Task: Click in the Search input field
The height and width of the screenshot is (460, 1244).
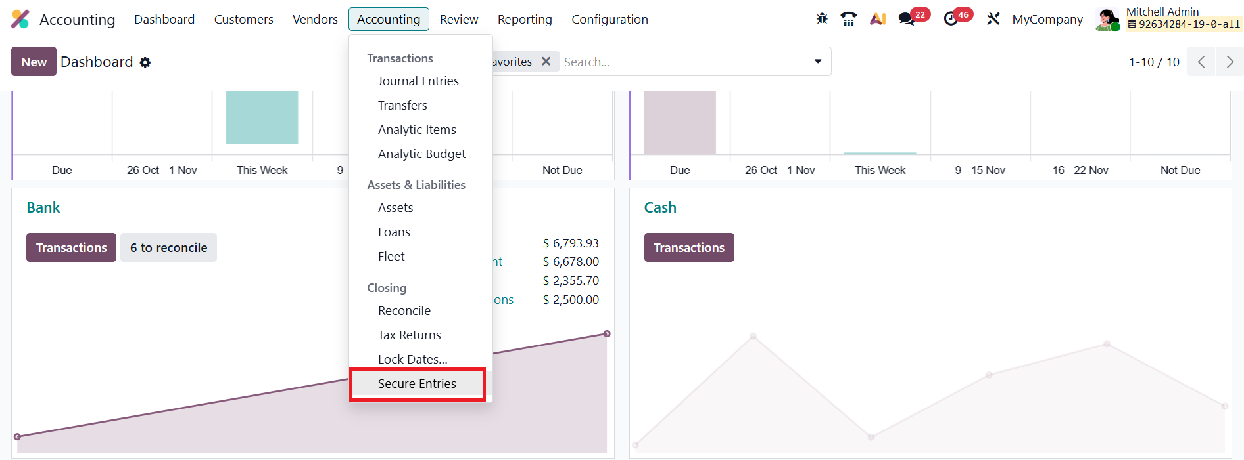Action: 681,62
